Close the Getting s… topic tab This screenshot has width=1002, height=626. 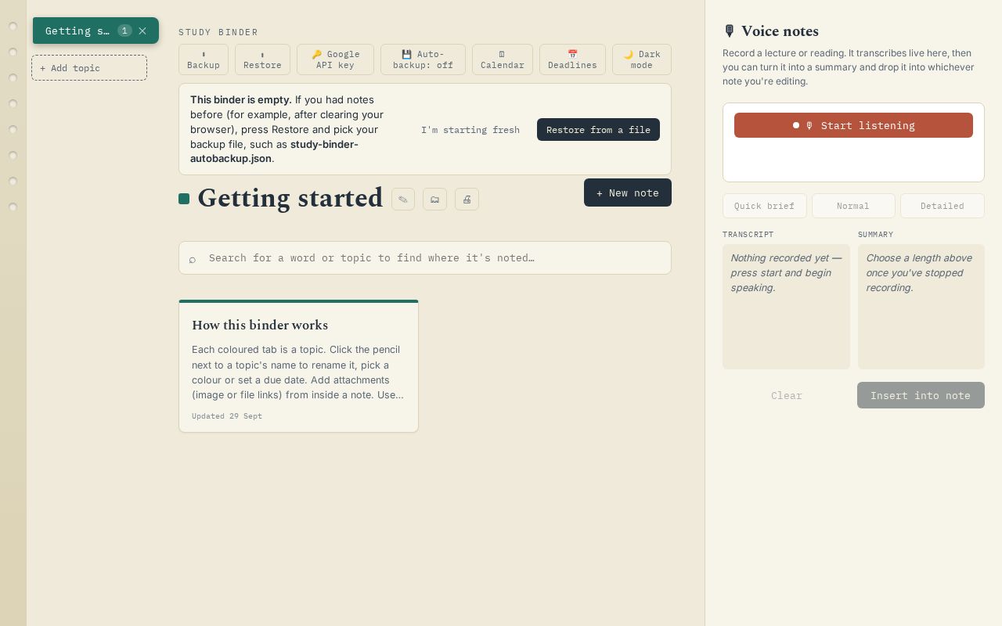point(142,31)
